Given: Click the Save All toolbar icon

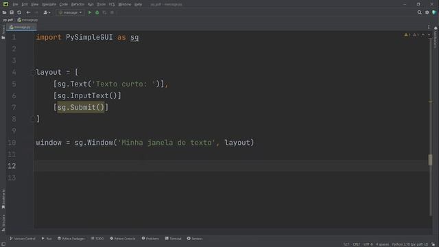Looking at the screenshot, I should 12,12.
